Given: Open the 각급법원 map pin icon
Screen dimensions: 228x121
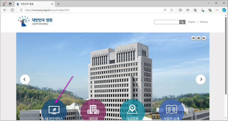Looking at the screenshot, I should pos(132,109).
